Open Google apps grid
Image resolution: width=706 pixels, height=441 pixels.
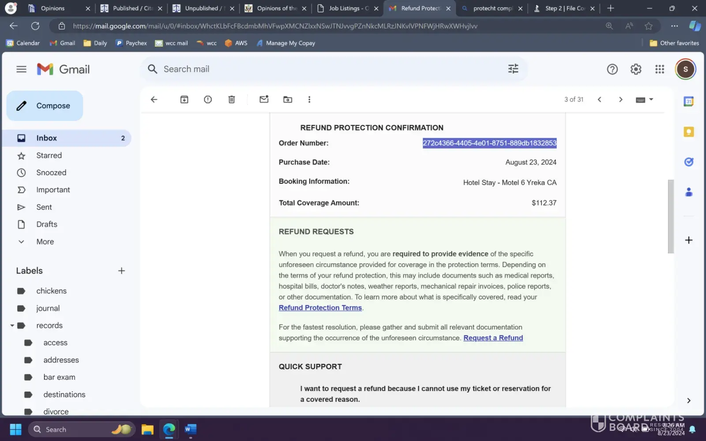click(x=660, y=69)
